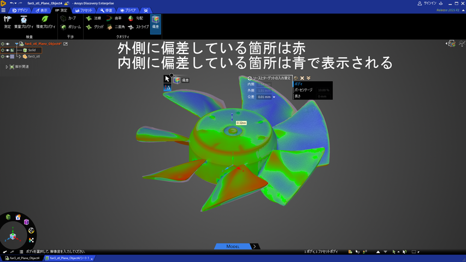Open the 公差 0.01 mm dropdown

pos(274,97)
